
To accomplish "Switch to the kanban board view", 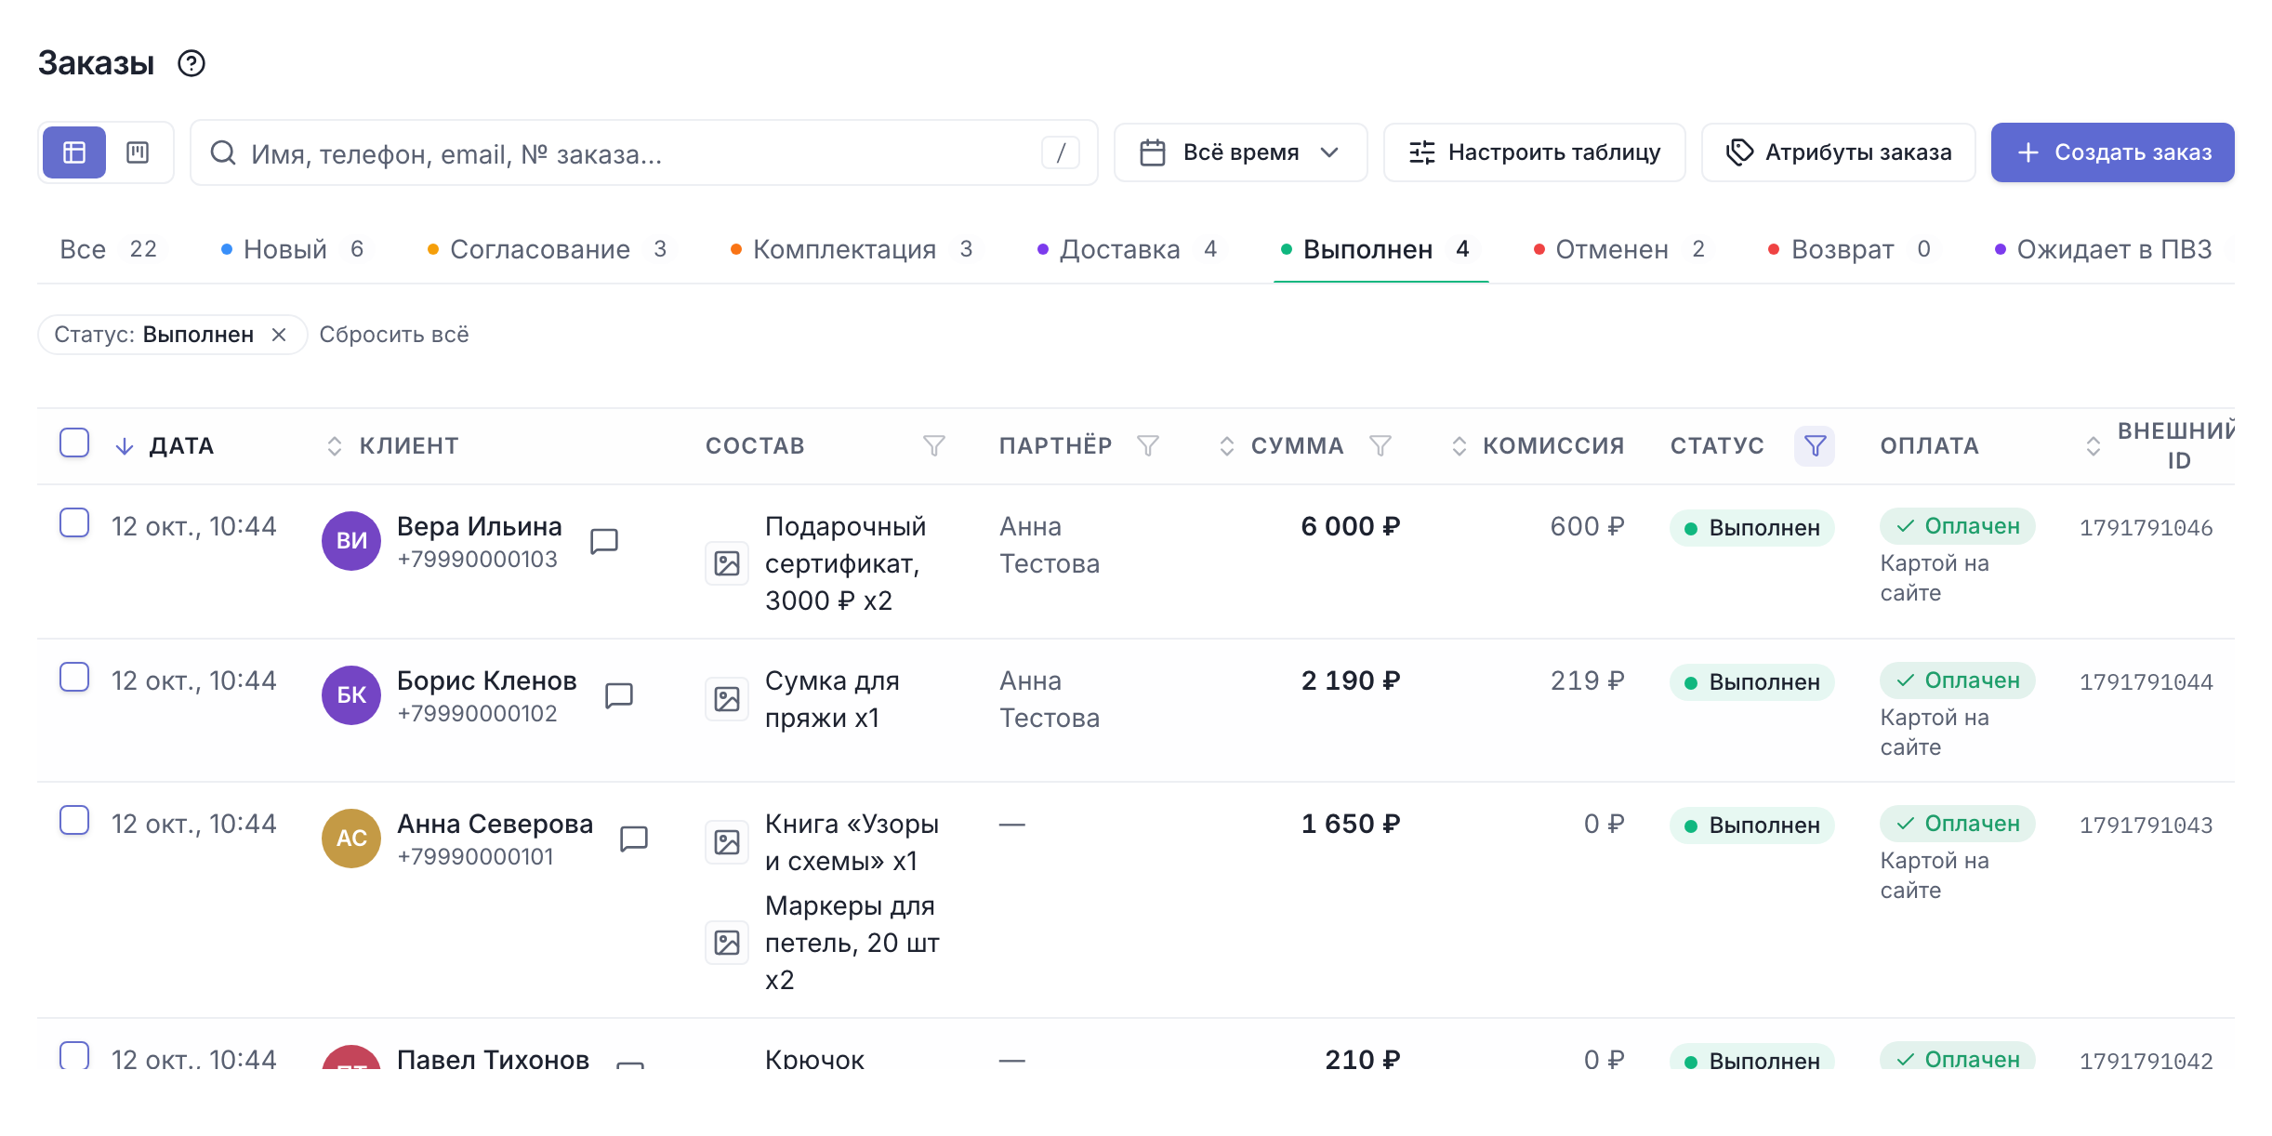I will point(138,152).
